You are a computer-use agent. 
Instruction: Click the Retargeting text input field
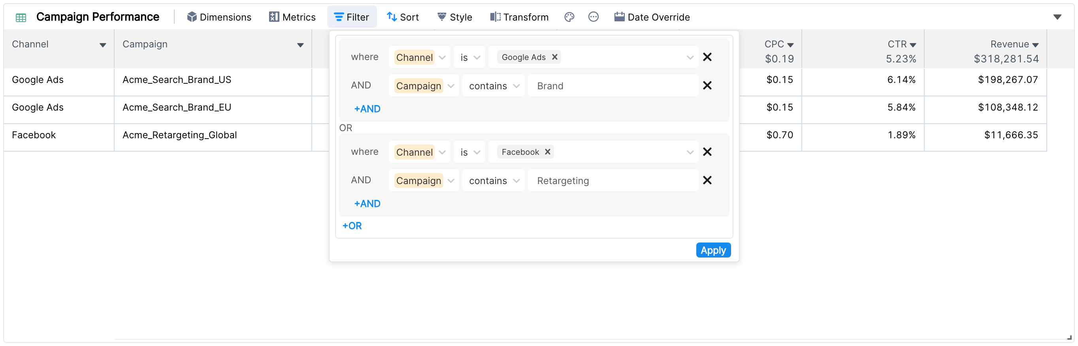[x=613, y=181]
